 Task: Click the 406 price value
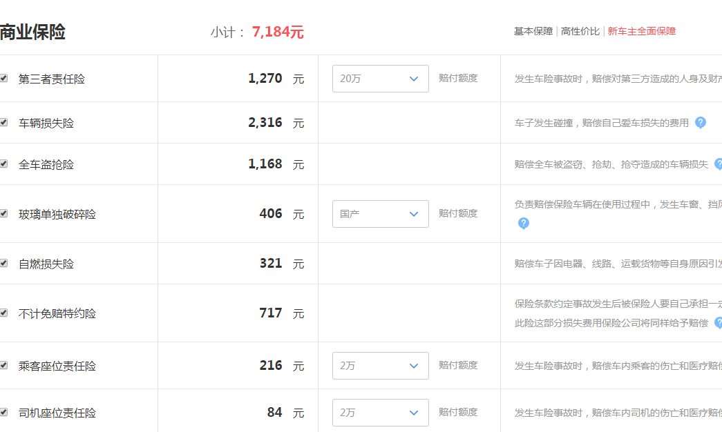pyautogui.click(x=271, y=214)
